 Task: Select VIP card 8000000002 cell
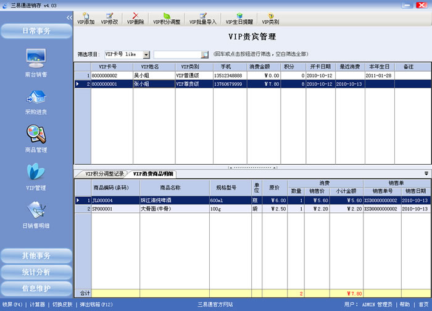pos(112,75)
